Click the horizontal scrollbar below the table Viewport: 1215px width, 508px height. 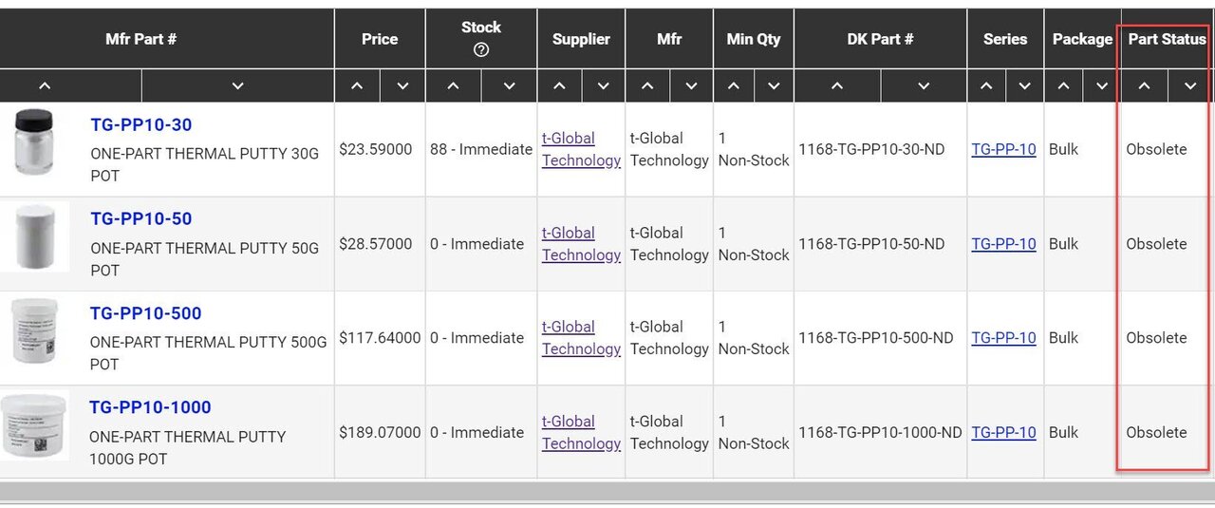607,491
